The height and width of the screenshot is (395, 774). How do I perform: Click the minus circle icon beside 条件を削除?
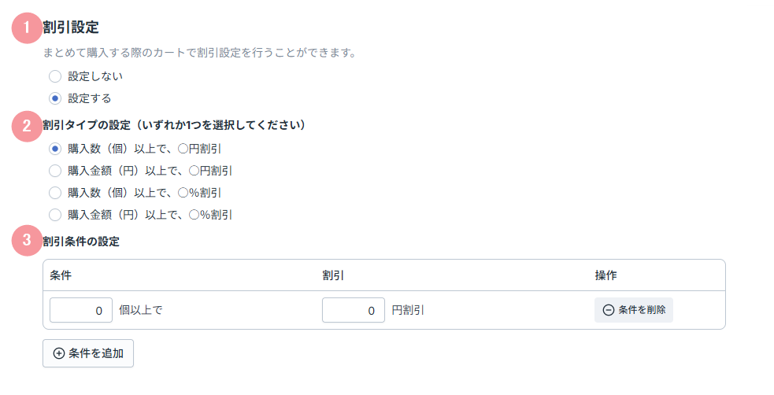(609, 310)
